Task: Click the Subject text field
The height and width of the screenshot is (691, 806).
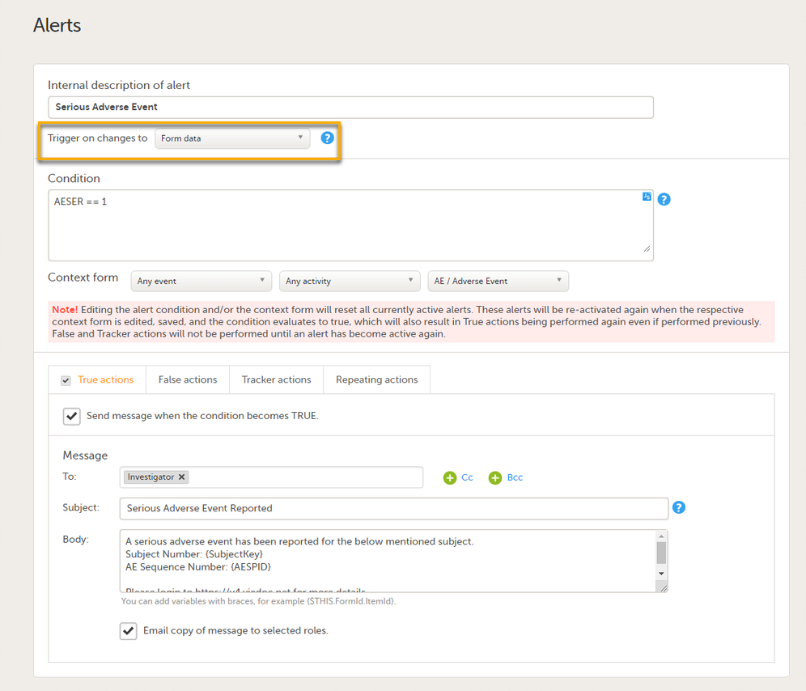Action: pyautogui.click(x=393, y=508)
